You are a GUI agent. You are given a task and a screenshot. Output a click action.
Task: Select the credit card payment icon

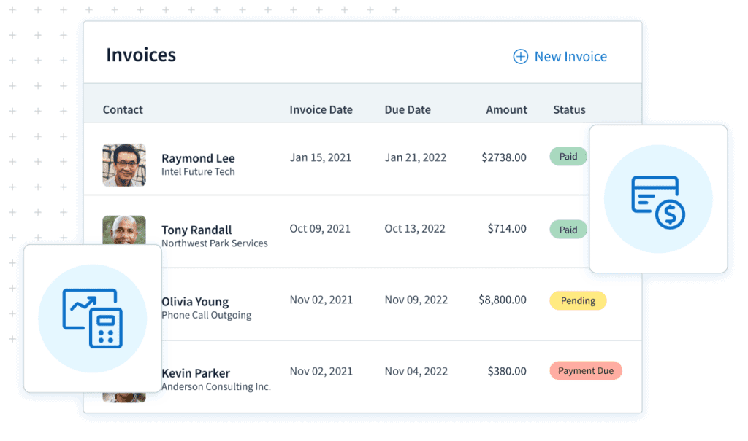pyautogui.click(x=659, y=198)
